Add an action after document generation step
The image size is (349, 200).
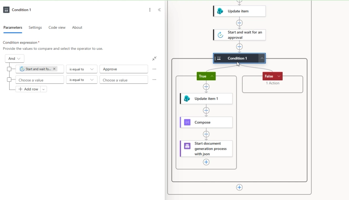206,162
